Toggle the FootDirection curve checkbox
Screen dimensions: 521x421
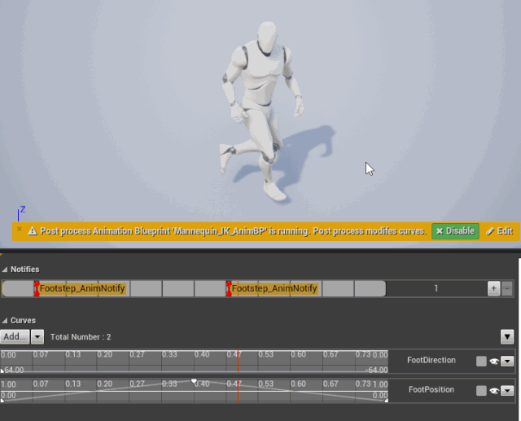(481, 362)
